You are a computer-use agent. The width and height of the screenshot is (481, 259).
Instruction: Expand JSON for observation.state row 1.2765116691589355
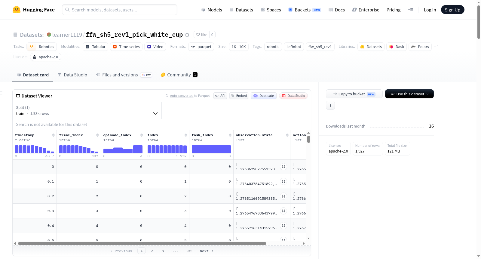[x=283, y=196]
